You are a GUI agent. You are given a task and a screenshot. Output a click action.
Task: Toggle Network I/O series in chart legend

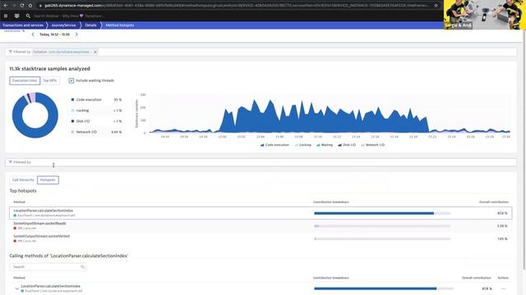coord(372,145)
